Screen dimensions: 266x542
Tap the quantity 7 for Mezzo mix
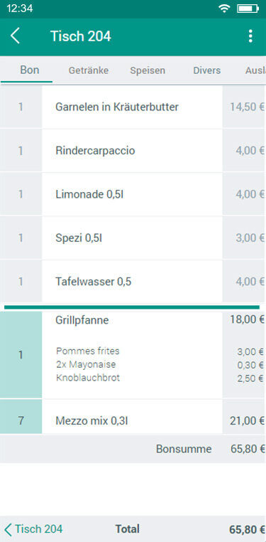pyautogui.click(x=21, y=420)
